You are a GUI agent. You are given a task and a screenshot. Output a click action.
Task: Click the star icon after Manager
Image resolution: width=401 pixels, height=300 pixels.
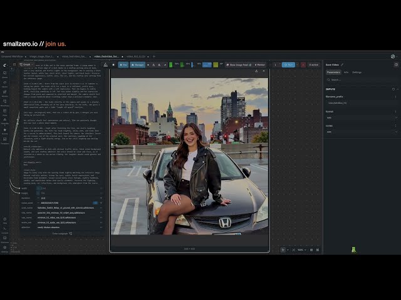[x=148, y=65]
